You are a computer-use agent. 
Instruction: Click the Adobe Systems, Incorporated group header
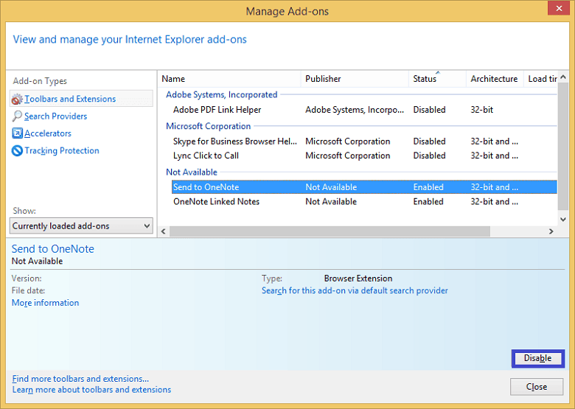pyautogui.click(x=221, y=94)
